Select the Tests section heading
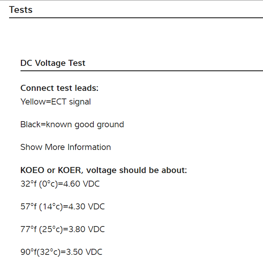 pos(21,9)
